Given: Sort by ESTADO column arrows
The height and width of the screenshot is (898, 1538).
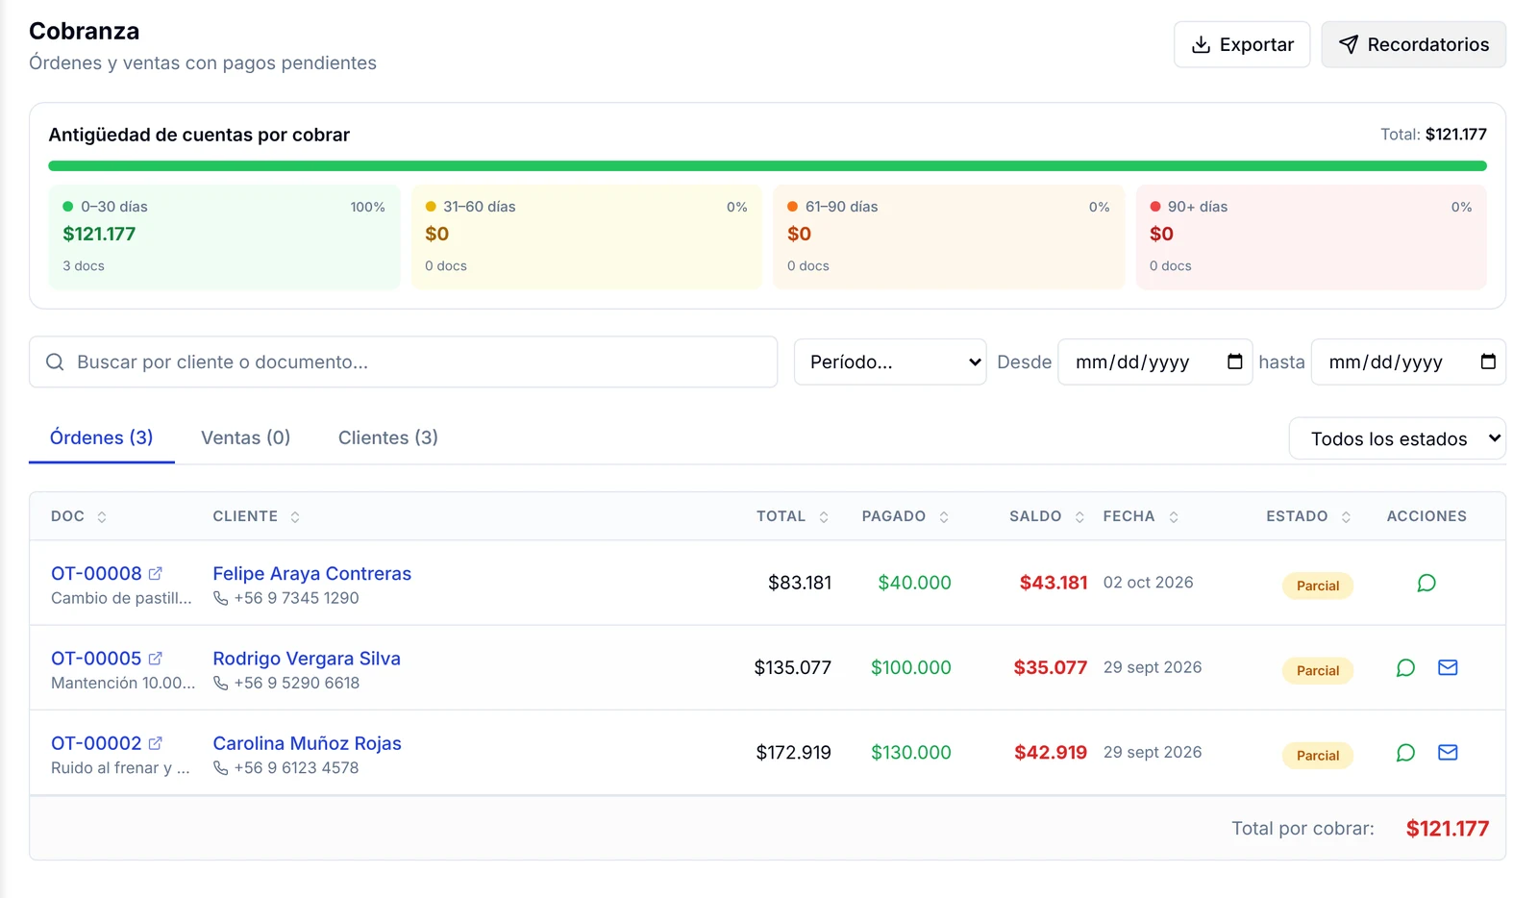Looking at the screenshot, I should click(x=1346, y=517).
